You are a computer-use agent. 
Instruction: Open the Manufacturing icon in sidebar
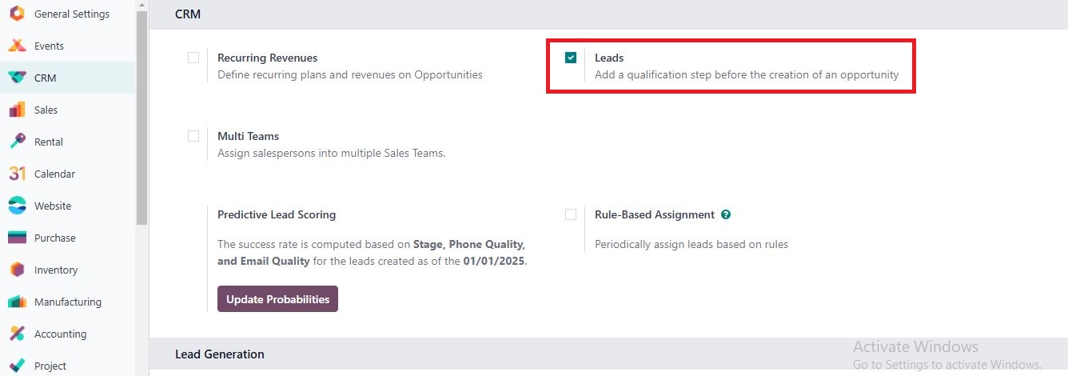point(17,302)
